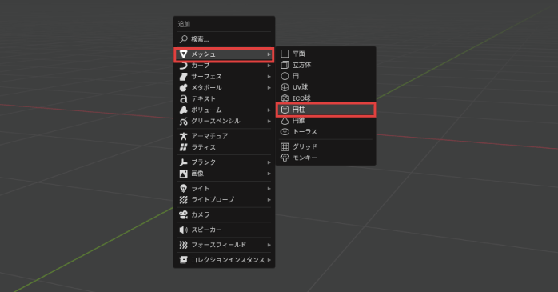Open the コレクションインスタンス submenu
The height and width of the screenshot is (292, 558).
click(x=224, y=260)
